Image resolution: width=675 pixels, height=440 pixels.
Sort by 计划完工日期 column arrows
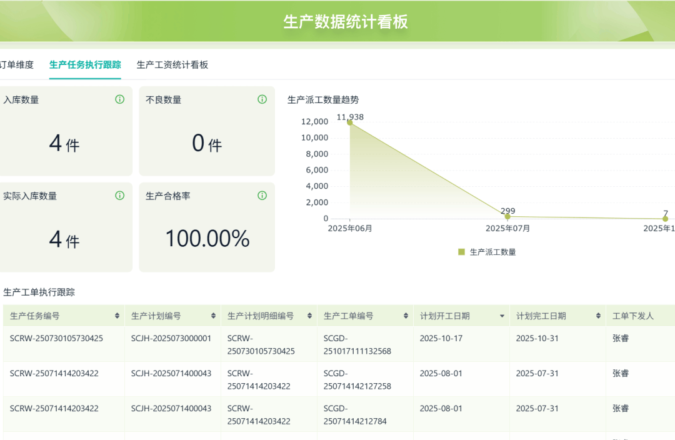click(598, 316)
